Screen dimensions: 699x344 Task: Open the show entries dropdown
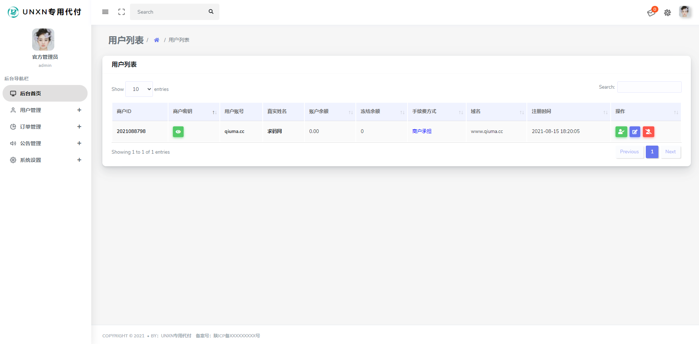tap(139, 89)
